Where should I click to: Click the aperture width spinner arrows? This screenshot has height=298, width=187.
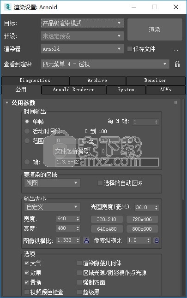pos(157,207)
